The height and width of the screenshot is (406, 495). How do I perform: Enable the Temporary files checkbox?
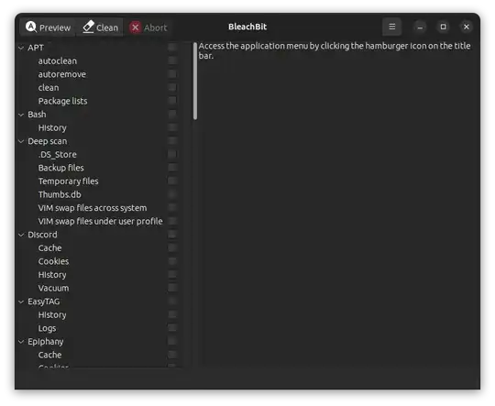(172, 181)
